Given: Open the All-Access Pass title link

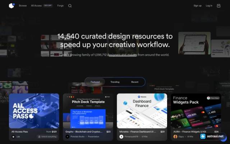Looking at the screenshot, I should coord(20,132).
